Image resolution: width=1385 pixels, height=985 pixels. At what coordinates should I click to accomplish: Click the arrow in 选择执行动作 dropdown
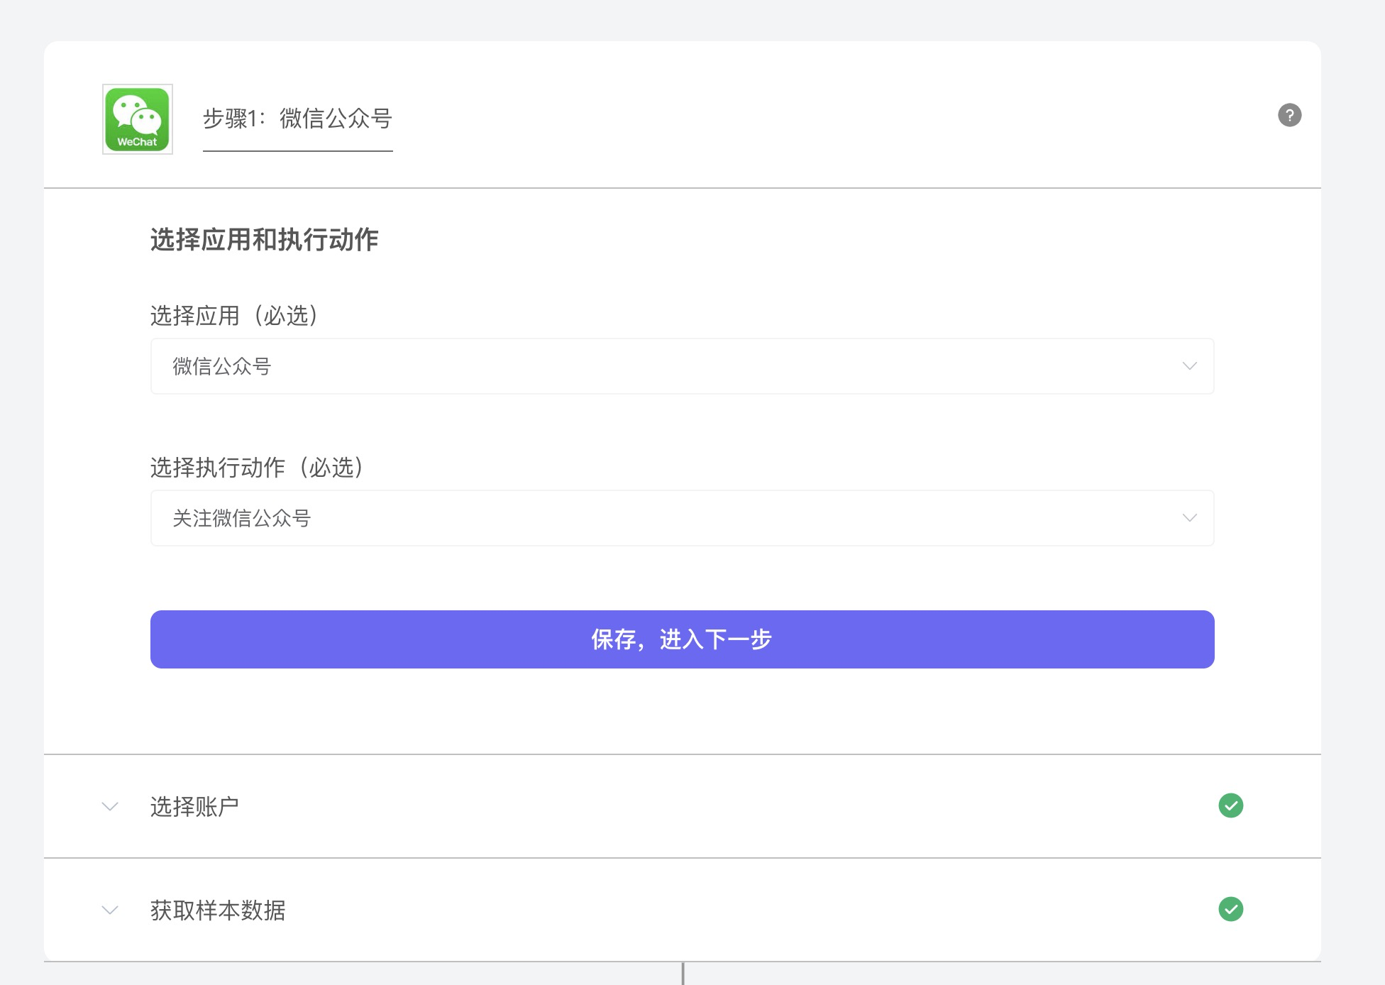click(1189, 518)
